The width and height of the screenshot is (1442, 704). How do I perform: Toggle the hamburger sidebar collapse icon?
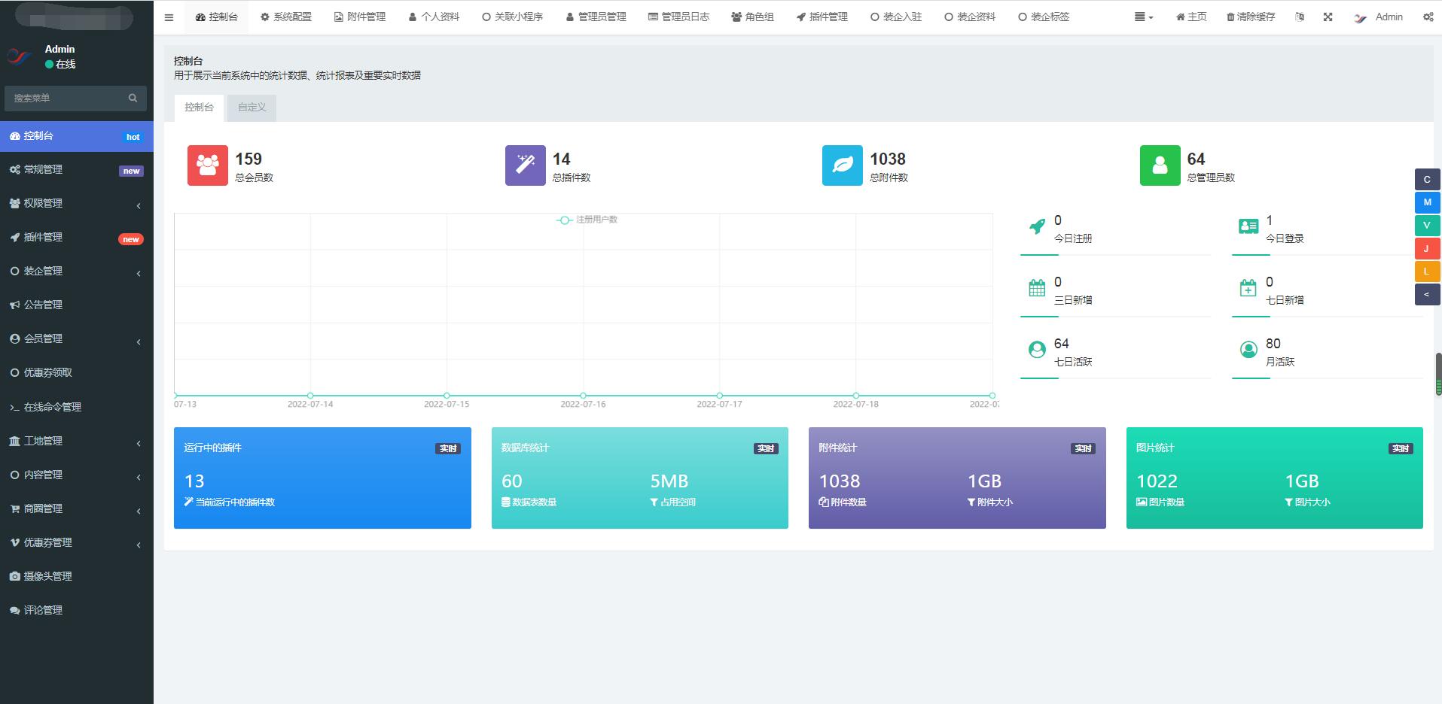click(x=169, y=17)
